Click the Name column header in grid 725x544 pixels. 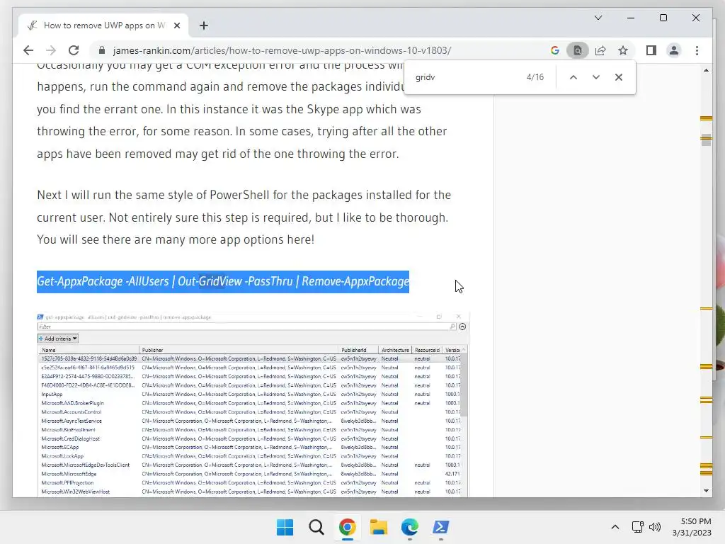89,350
